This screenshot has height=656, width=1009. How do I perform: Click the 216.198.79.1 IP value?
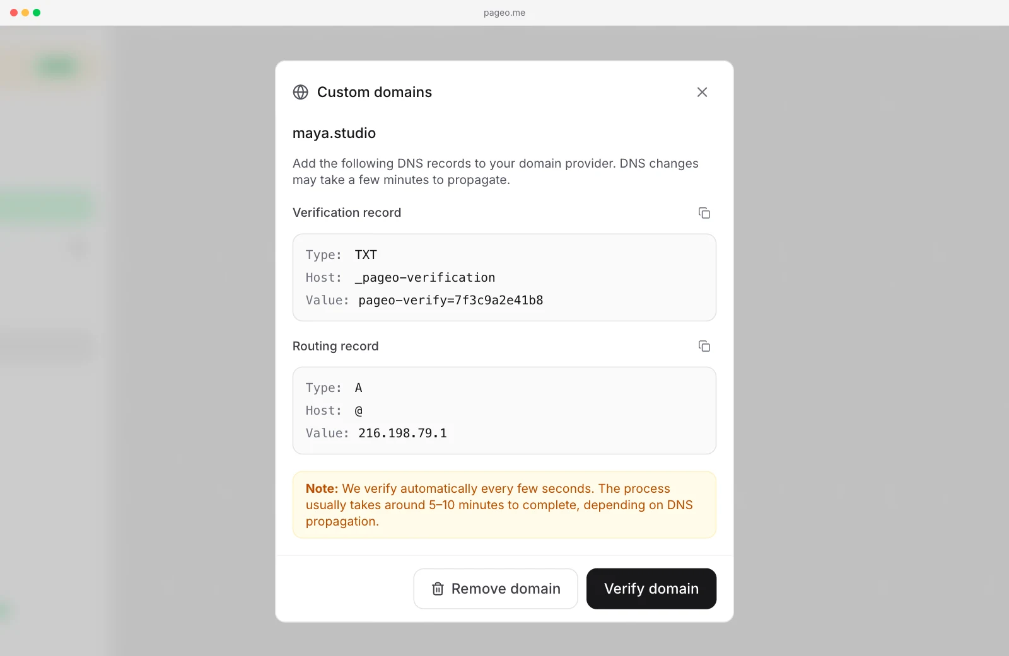point(402,433)
